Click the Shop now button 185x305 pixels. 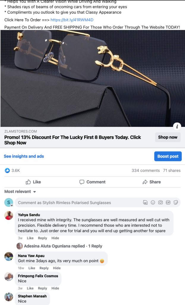[x=168, y=137]
